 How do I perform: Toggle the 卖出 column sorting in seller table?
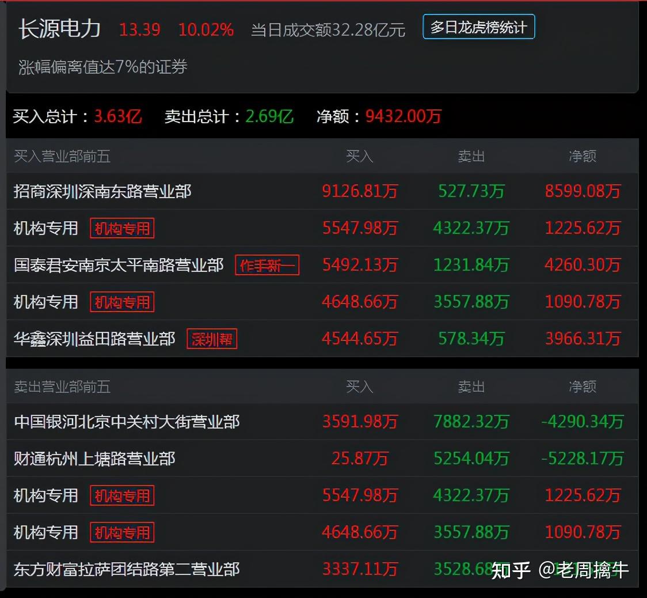(472, 387)
